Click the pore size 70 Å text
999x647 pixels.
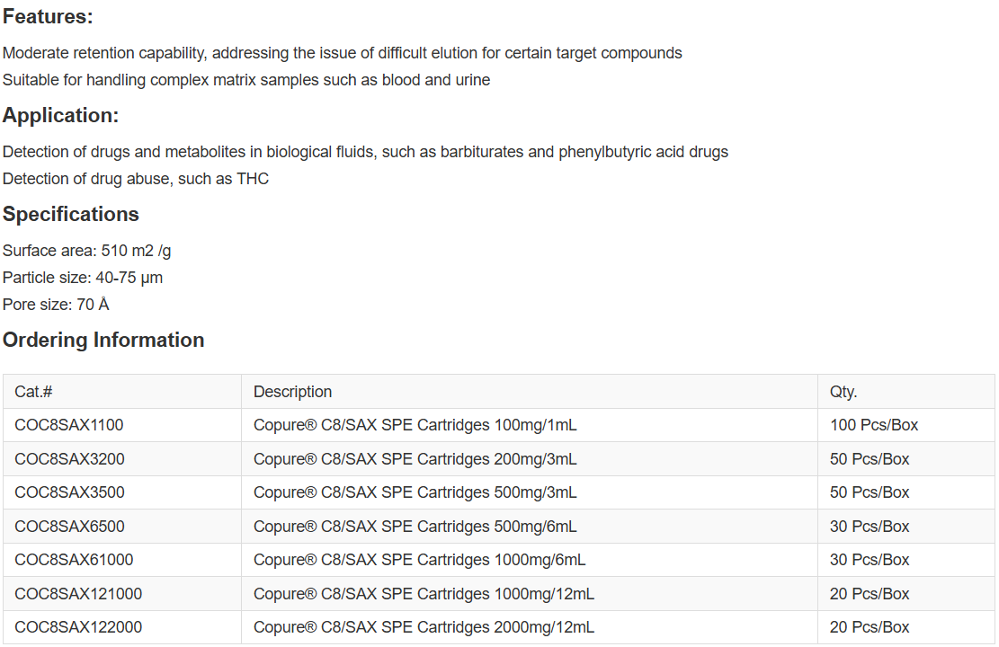coord(56,305)
